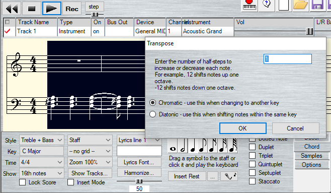Click the red checkmark for Track 1
Viewport: 331px width, 193px height.
click(x=8, y=31)
